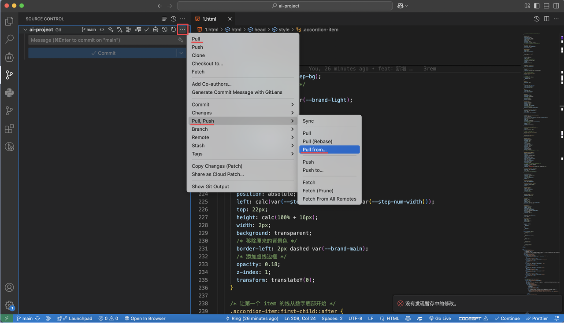
Task: Select Fetch From All Remotes
Action: pyautogui.click(x=330, y=199)
